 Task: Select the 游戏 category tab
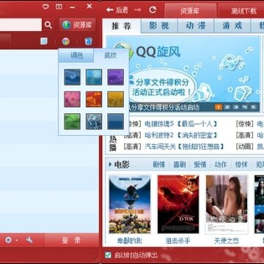tap(232, 26)
